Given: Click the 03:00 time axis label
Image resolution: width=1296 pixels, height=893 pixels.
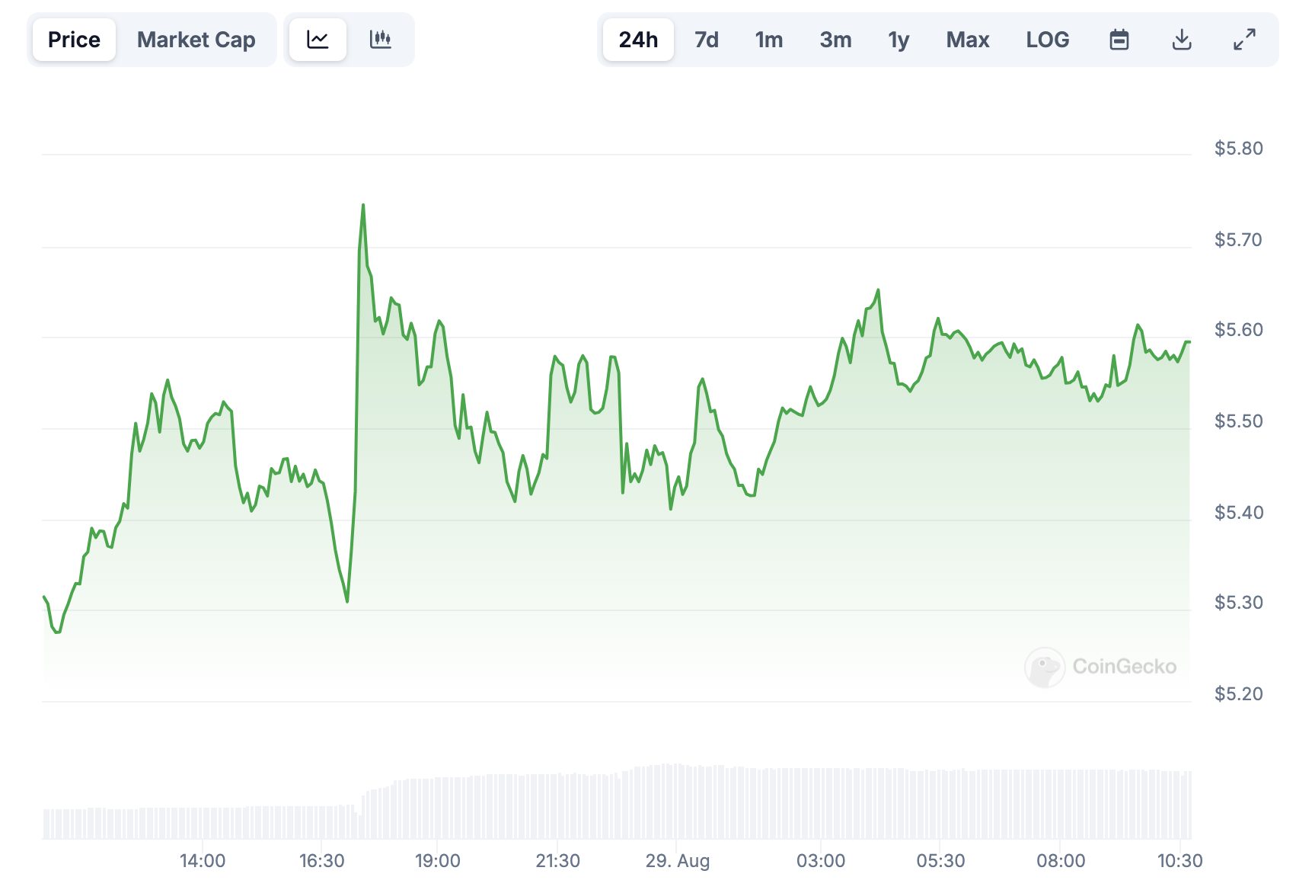Looking at the screenshot, I should coord(821,861).
